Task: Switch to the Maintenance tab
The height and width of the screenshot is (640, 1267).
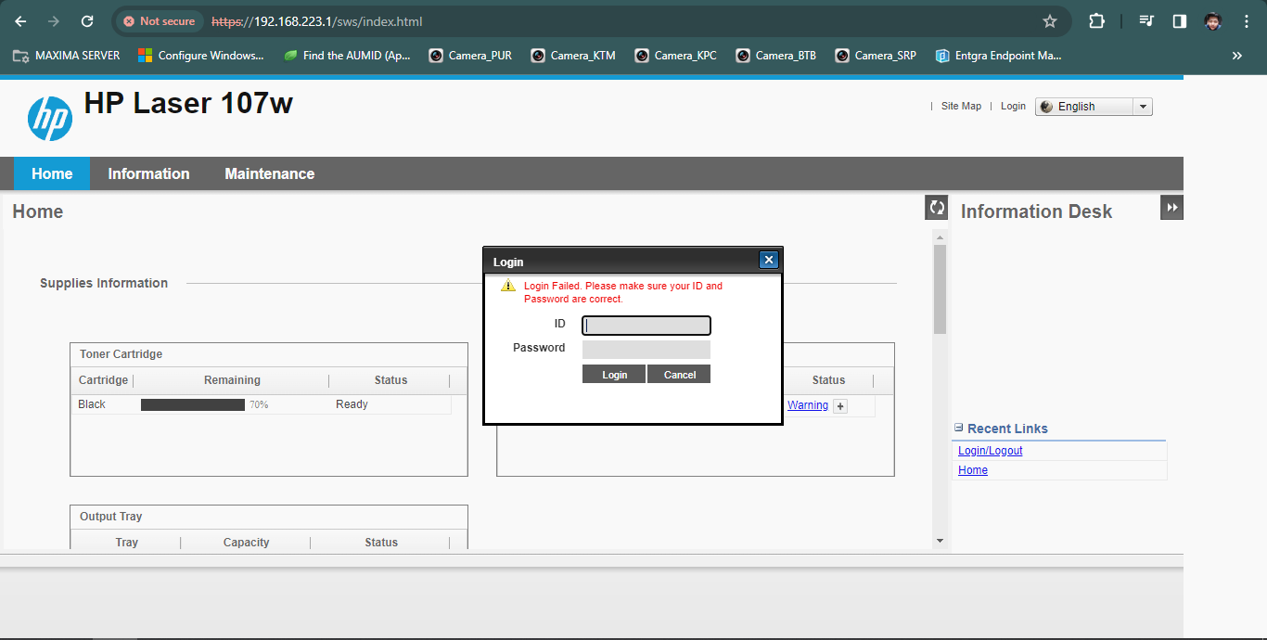Action: [x=269, y=173]
